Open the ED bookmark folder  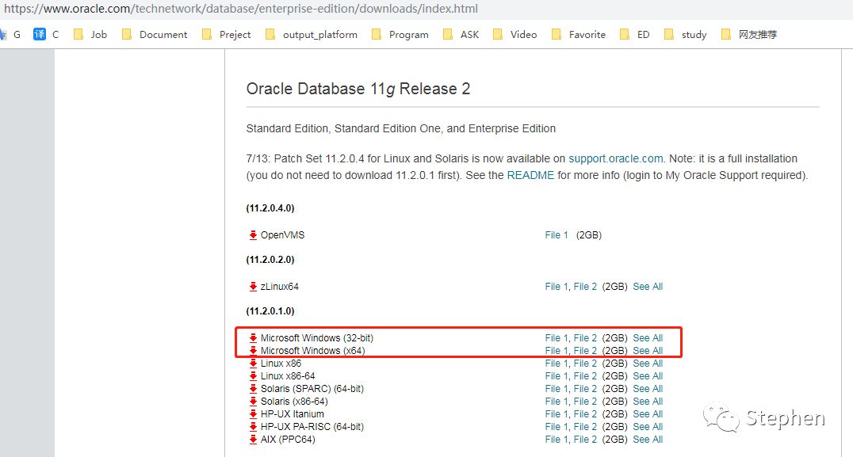pyautogui.click(x=635, y=34)
